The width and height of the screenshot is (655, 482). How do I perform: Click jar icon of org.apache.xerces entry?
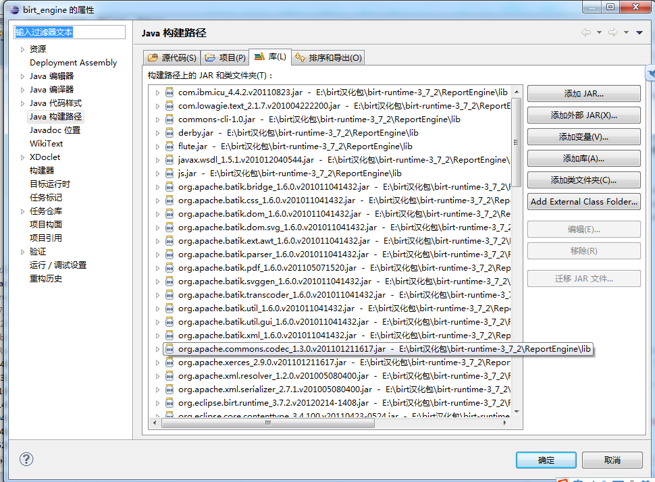click(169, 363)
